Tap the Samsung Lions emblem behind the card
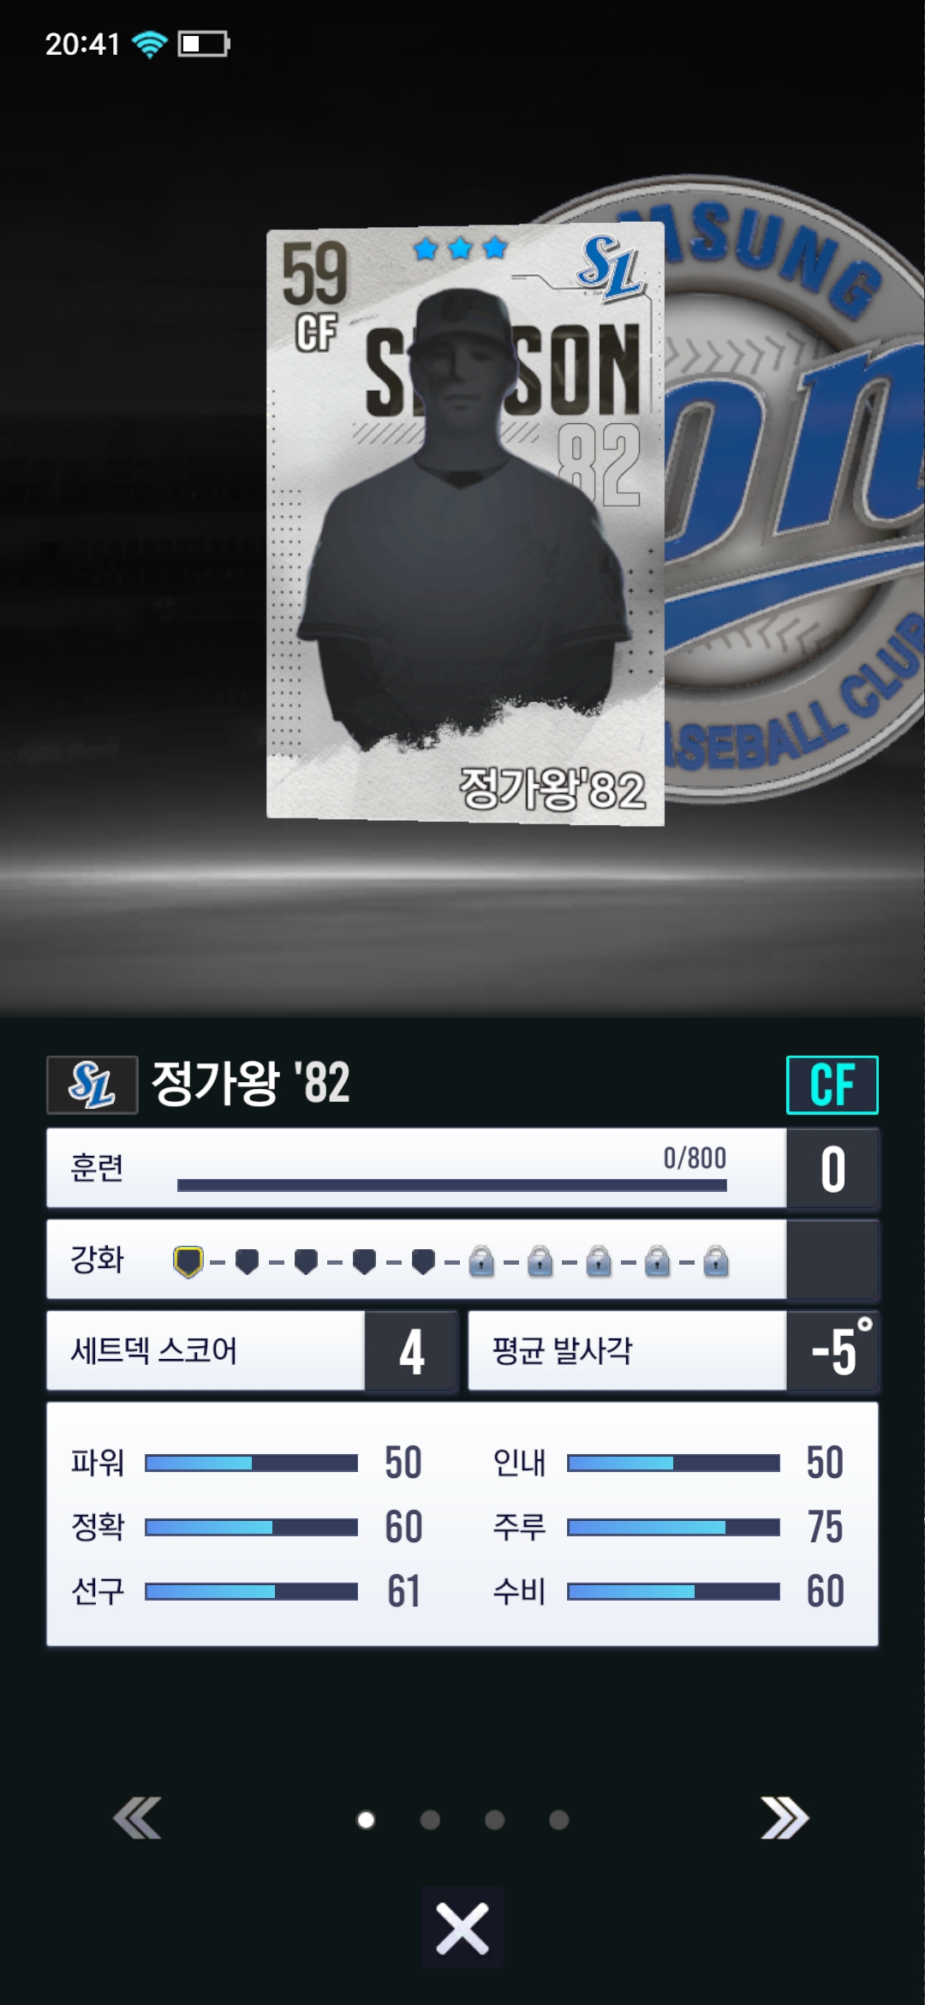 coord(792,488)
